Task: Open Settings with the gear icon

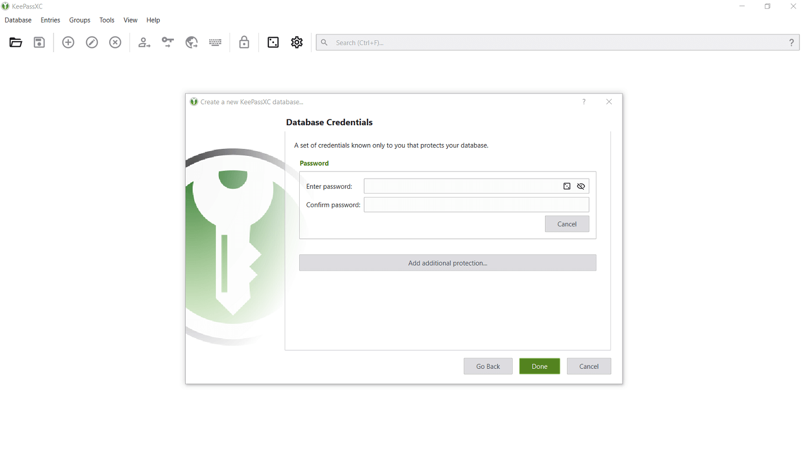Action: [297, 42]
